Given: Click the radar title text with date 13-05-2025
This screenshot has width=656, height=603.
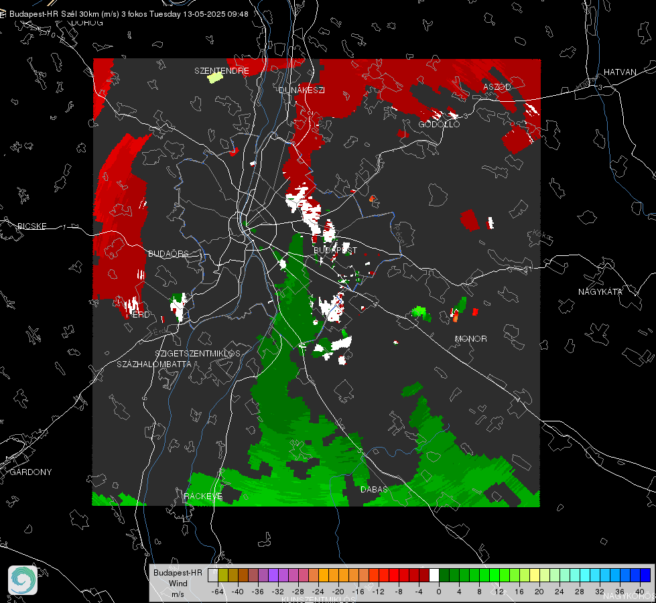Looking at the screenshot, I should (129, 14).
